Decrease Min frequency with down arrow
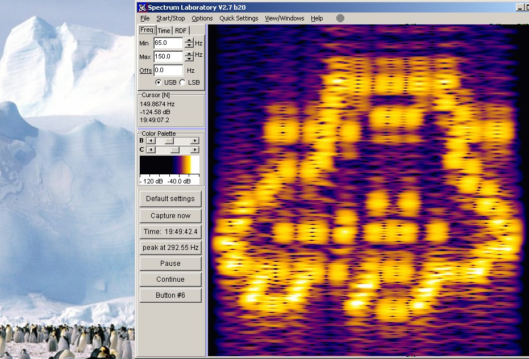Image resolution: width=529 pixels, height=359 pixels. [189, 45]
